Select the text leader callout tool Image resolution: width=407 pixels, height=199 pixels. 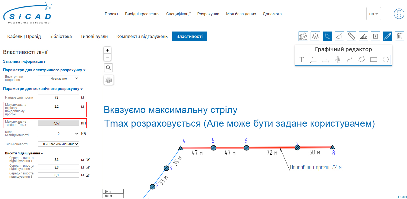[313, 60]
